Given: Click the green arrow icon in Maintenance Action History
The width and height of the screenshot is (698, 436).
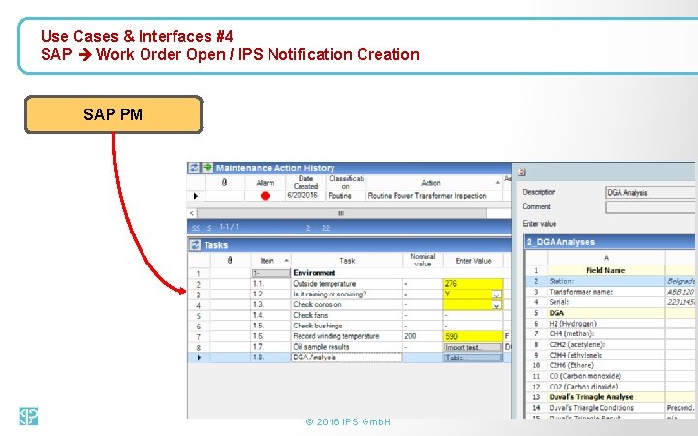Looking at the screenshot, I should 207,168.
